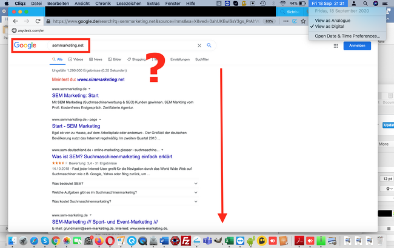The height and width of the screenshot is (248, 394).
Task: Select View as Analogue clock option
Action: point(332,21)
